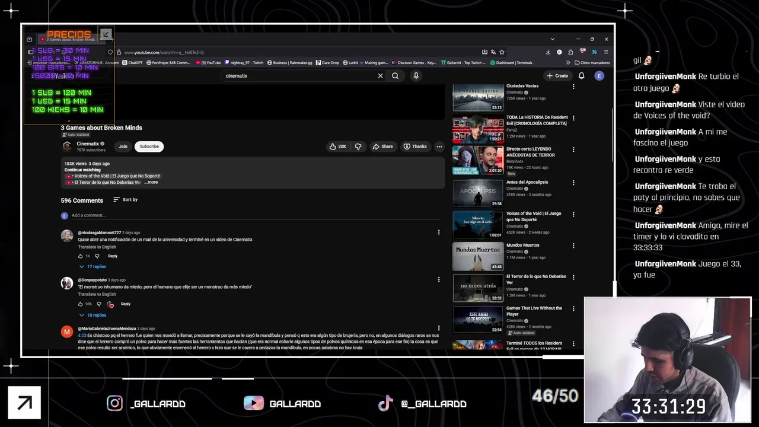Open 'Dare Drop' bookmark
Viewport: 759px width, 427px height.
[328, 63]
